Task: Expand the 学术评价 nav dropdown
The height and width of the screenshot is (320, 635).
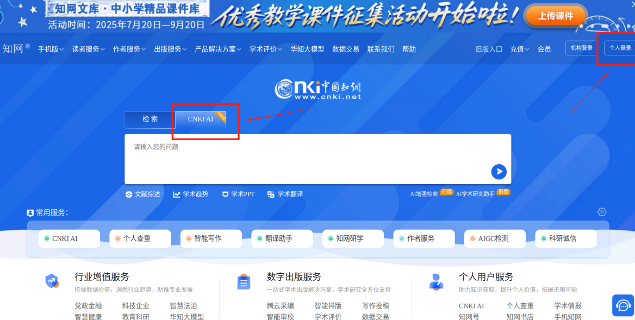Action: tap(266, 49)
